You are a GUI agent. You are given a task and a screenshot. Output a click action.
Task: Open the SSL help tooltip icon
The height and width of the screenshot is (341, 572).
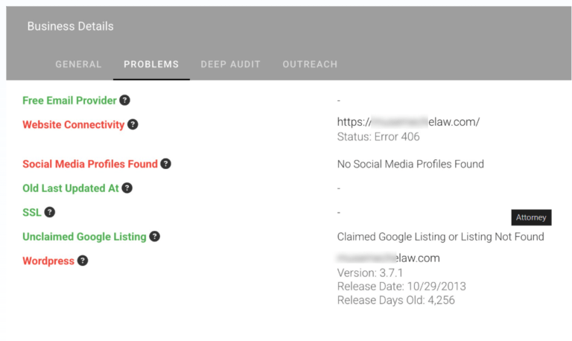tap(50, 212)
